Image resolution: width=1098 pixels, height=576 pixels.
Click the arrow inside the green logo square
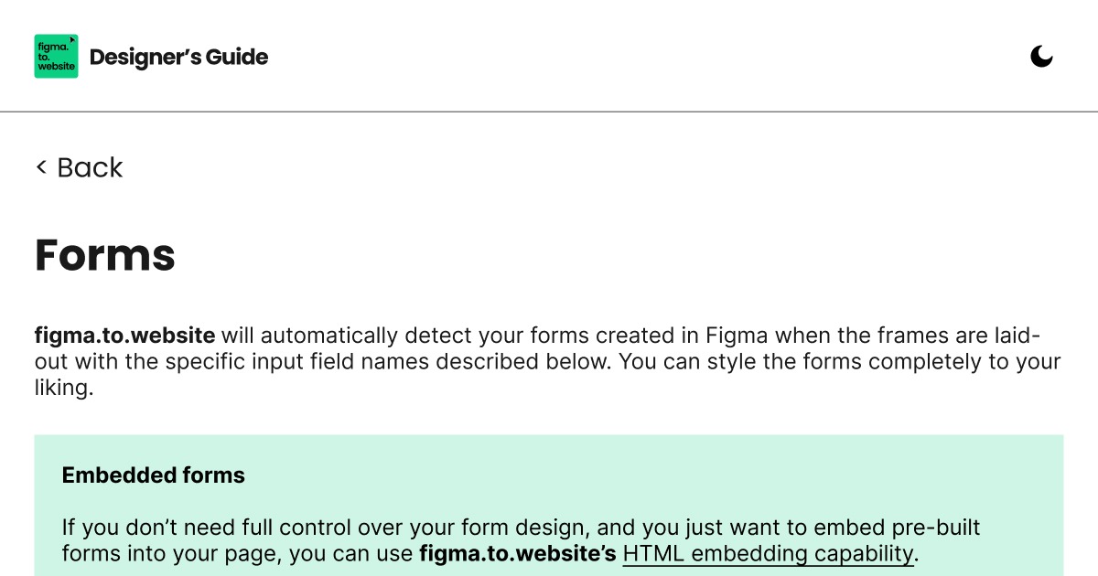(x=71, y=41)
